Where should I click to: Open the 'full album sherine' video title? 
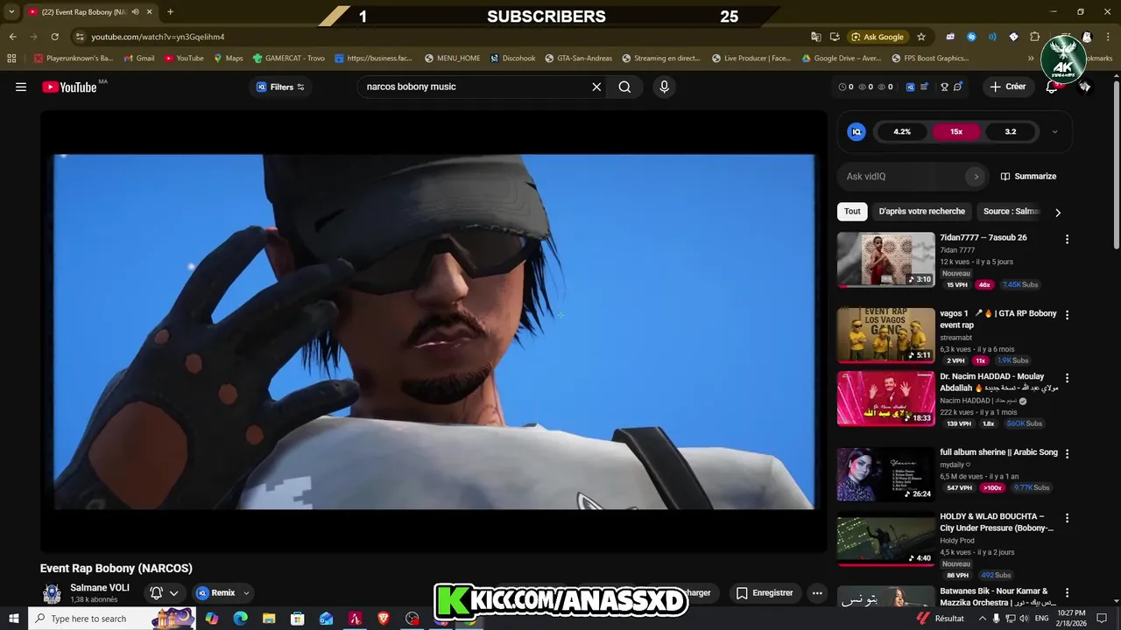click(998, 452)
